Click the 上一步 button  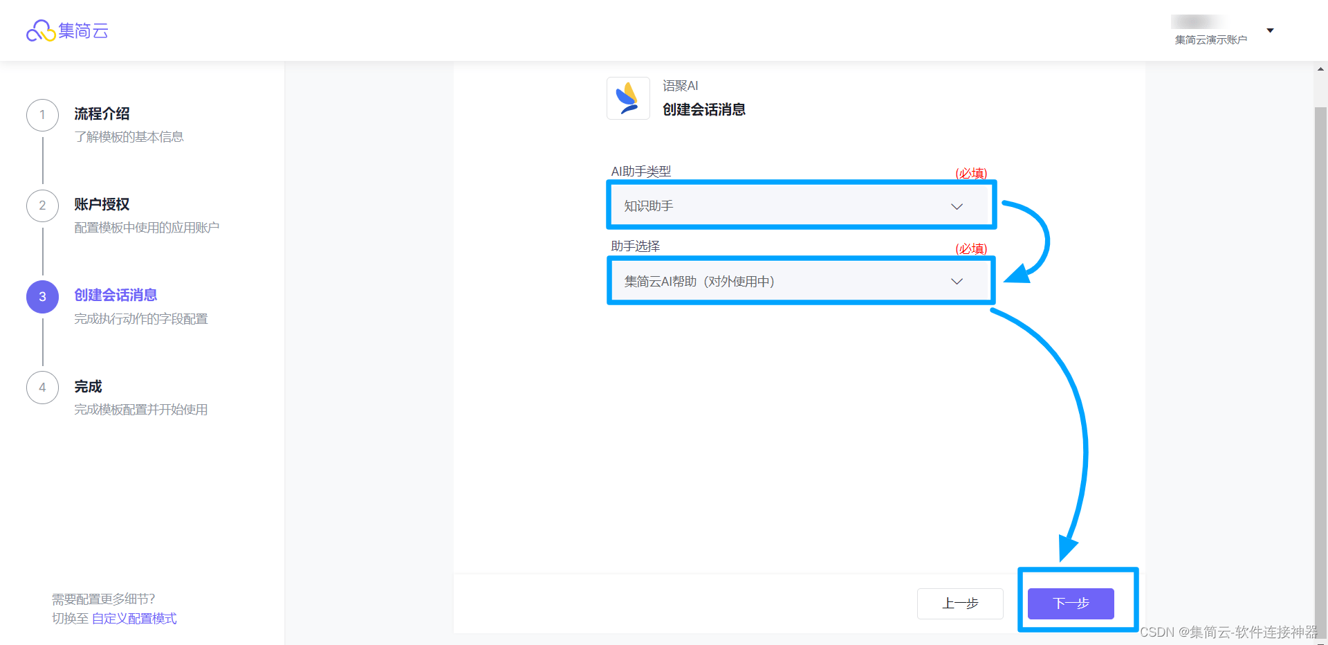click(960, 603)
